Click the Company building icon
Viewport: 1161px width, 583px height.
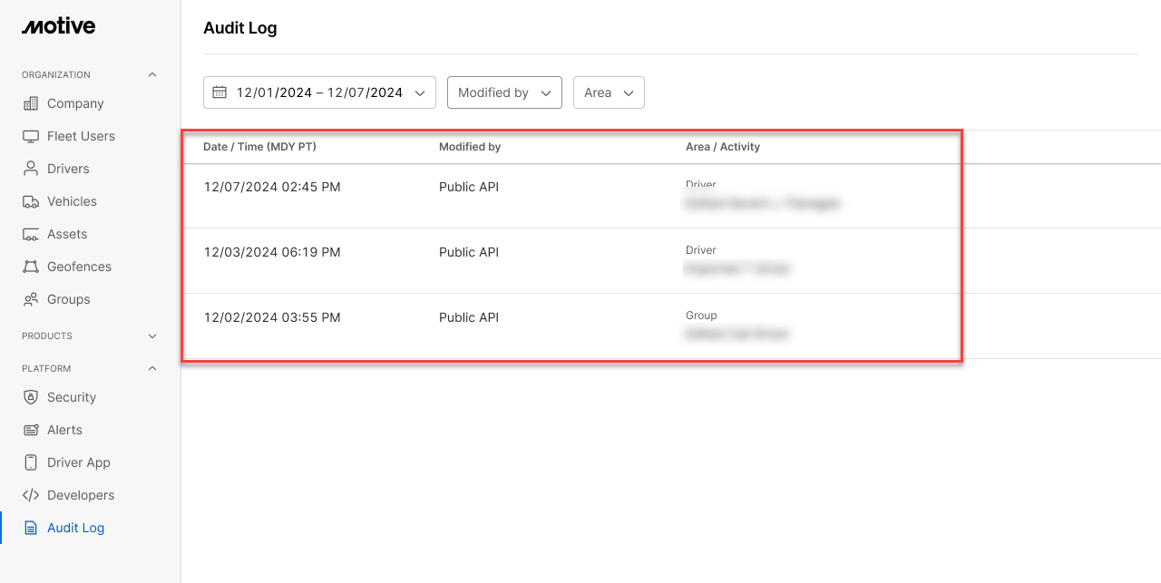pos(31,103)
